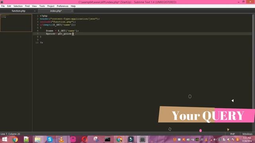Change the PHP syntax in status bar
Image resolution: width=255 pixels, height=143 pixels.
232,134
